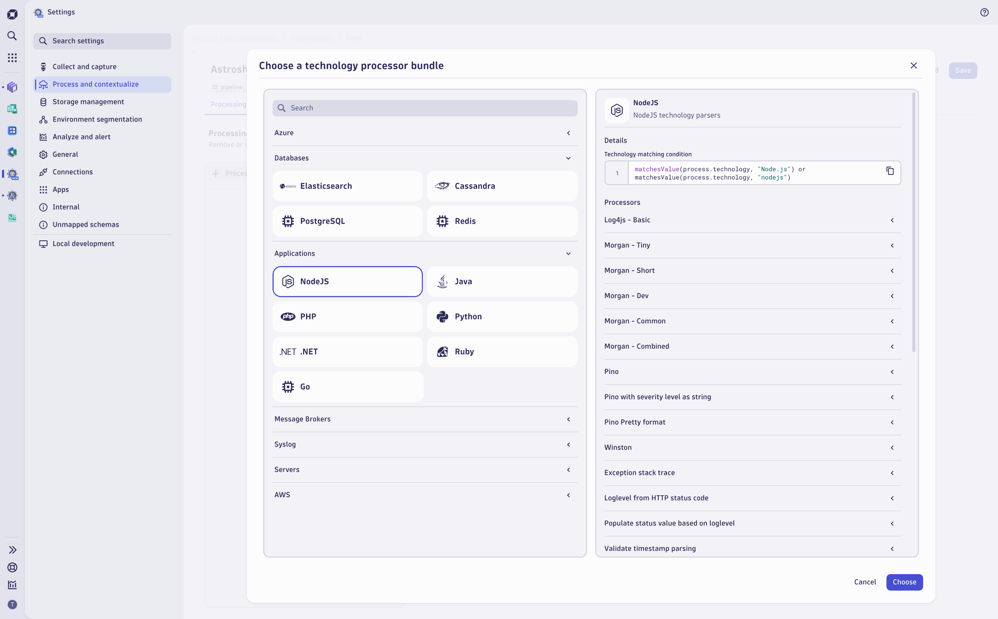This screenshot has height=619, width=998.
Task: Expand the Azure category
Action: click(425, 133)
